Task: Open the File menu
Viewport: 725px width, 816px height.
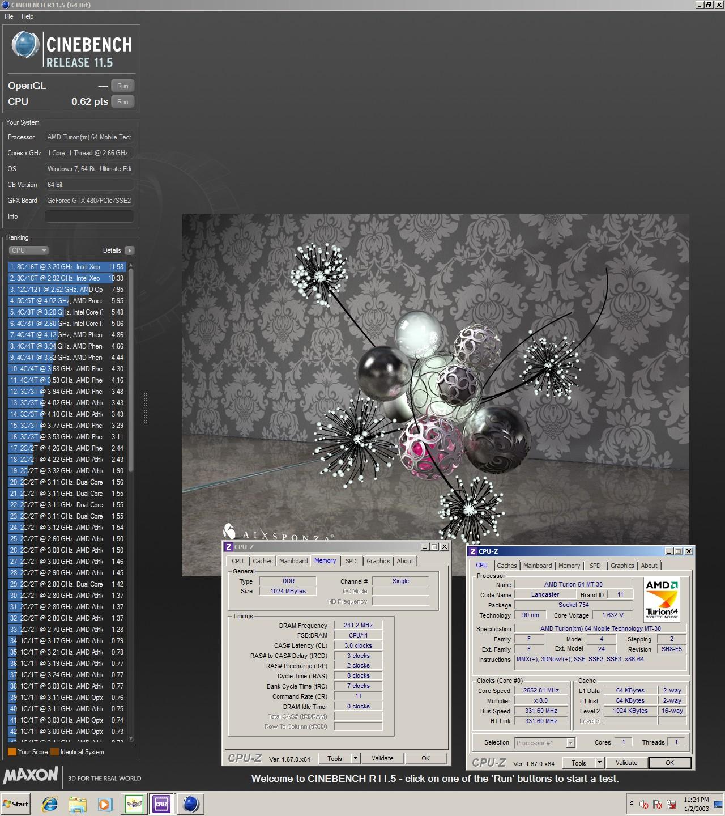Action: 9,16
